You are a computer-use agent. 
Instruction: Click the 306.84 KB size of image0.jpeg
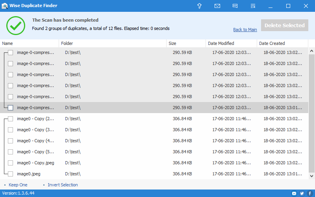coord(182,174)
